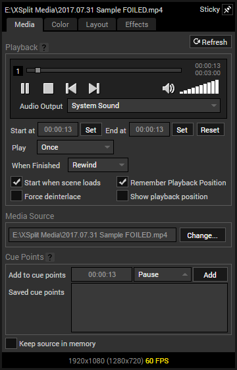Expand the Play Once dropdown
The height and width of the screenshot is (370, 237).
coord(76,147)
